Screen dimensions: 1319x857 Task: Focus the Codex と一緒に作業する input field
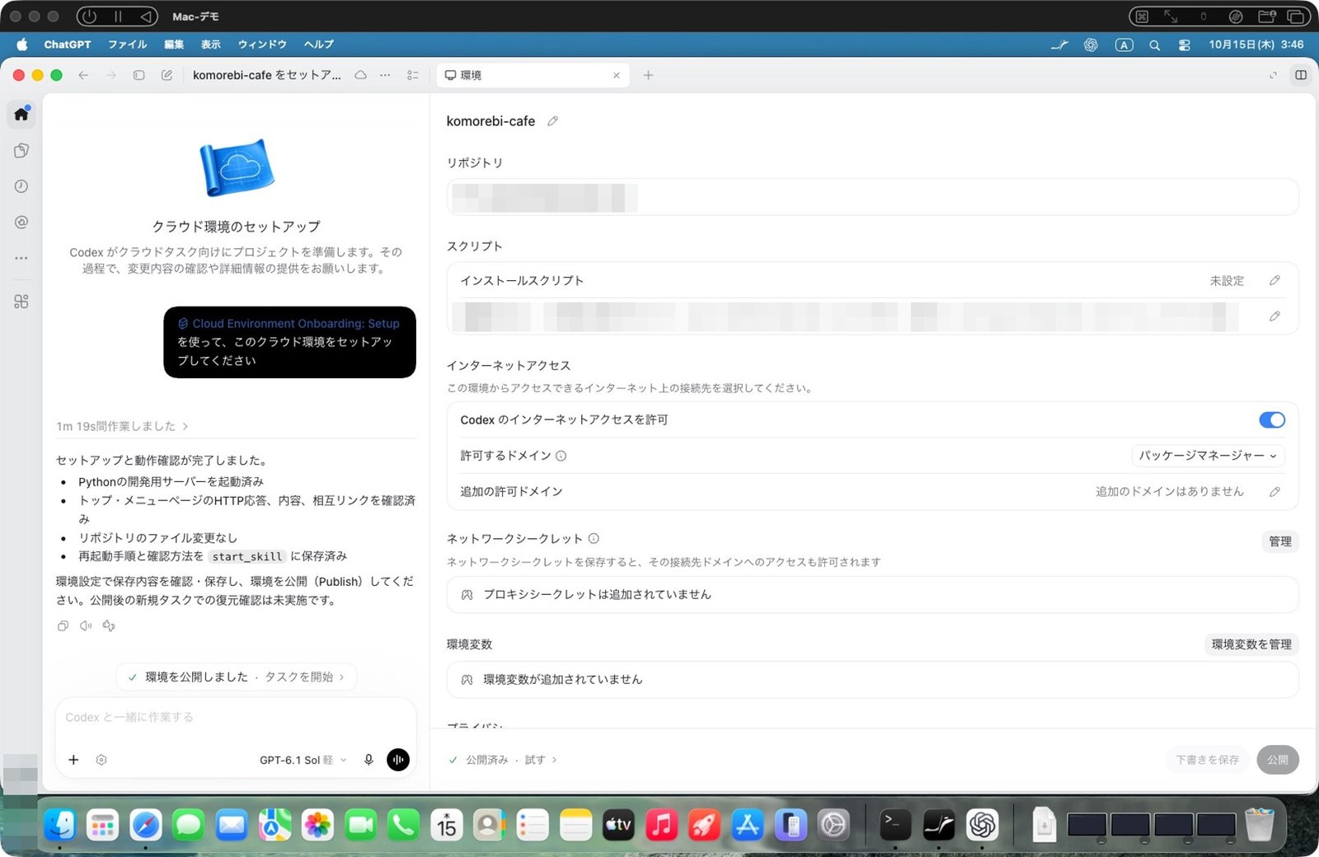(236, 718)
